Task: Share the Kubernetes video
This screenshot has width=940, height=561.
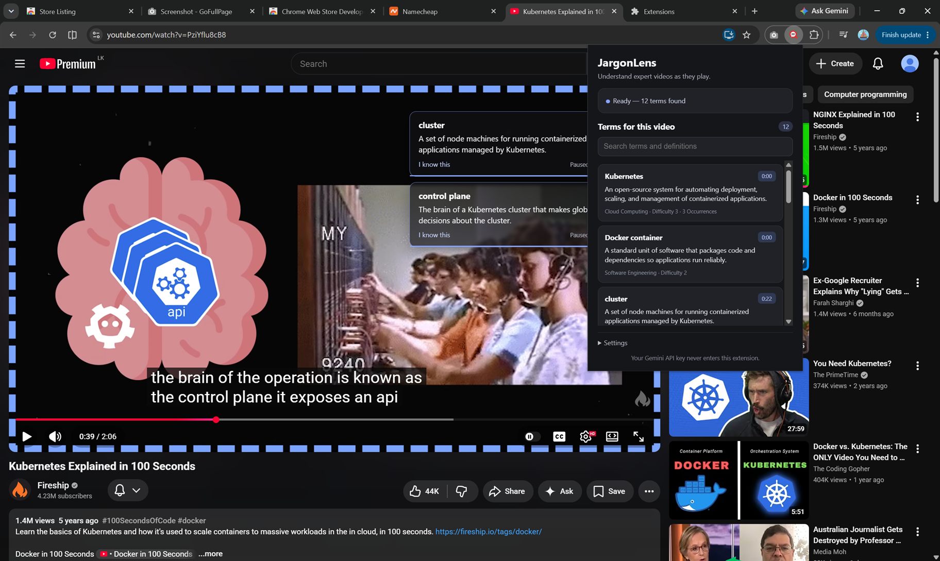Action: (x=507, y=491)
